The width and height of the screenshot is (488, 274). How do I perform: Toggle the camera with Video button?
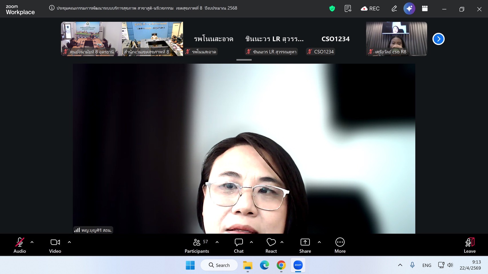55,245
